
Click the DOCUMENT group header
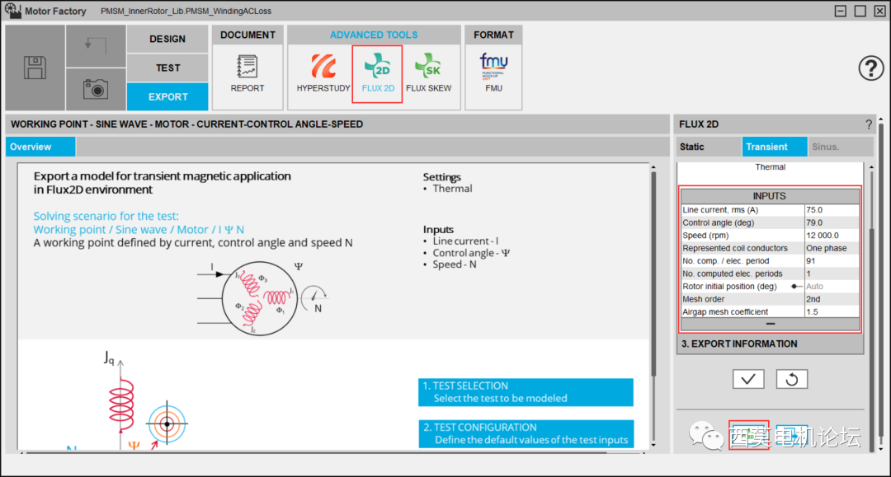pyautogui.click(x=247, y=35)
